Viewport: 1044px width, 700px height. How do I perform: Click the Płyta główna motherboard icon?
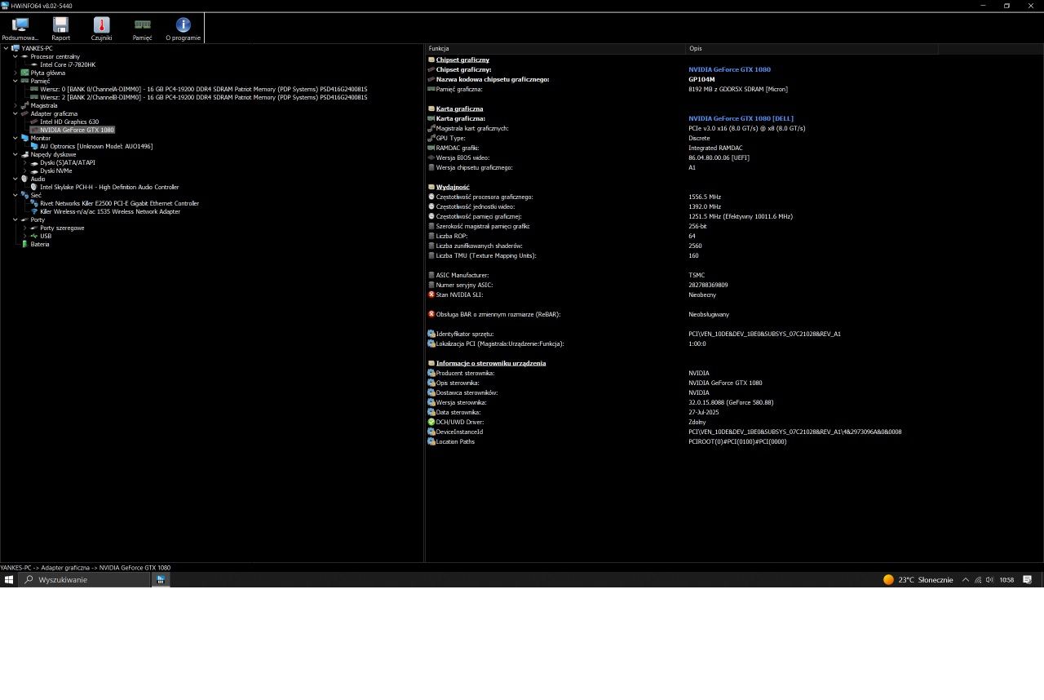point(24,73)
